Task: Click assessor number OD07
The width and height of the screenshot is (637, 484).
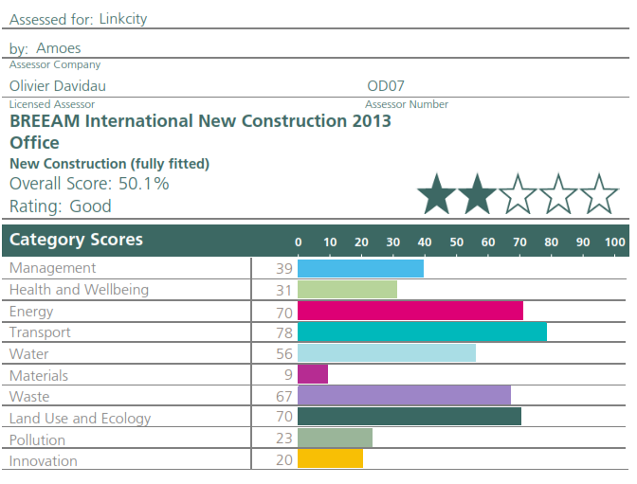Action: (386, 86)
